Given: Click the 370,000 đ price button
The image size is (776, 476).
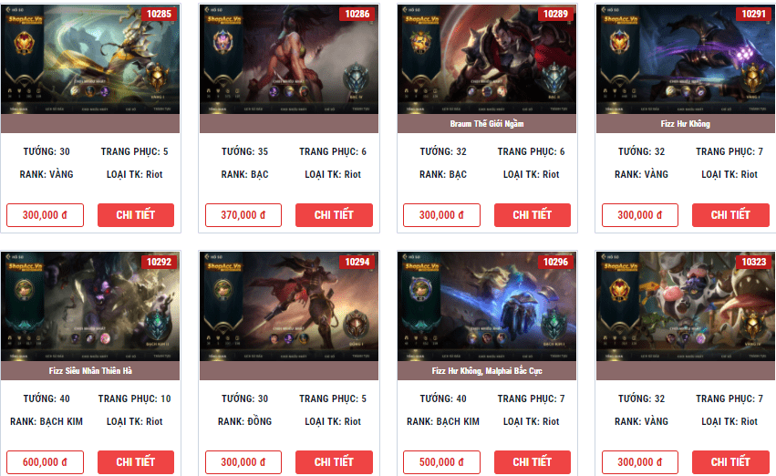Looking at the screenshot, I should (243, 214).
